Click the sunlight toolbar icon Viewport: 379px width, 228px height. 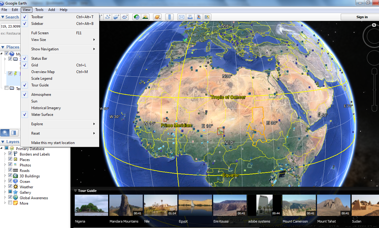(x=145, y=17)
